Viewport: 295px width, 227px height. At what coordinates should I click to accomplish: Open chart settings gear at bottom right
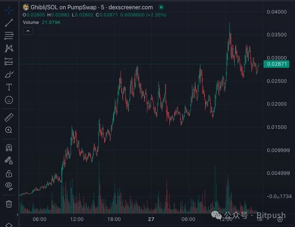pos(280,220)
